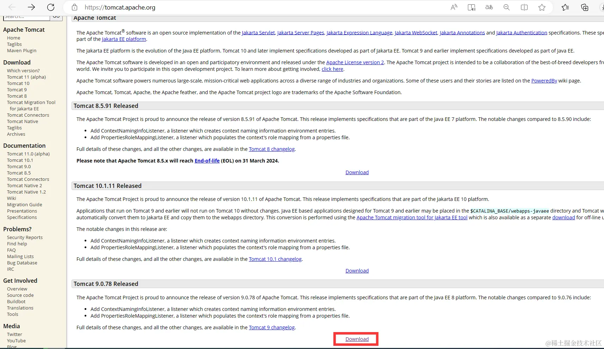The image size is (604, 349).
Task: Click Download under Tomcat 9.0.78 Released
Action: tap(357, 339)
